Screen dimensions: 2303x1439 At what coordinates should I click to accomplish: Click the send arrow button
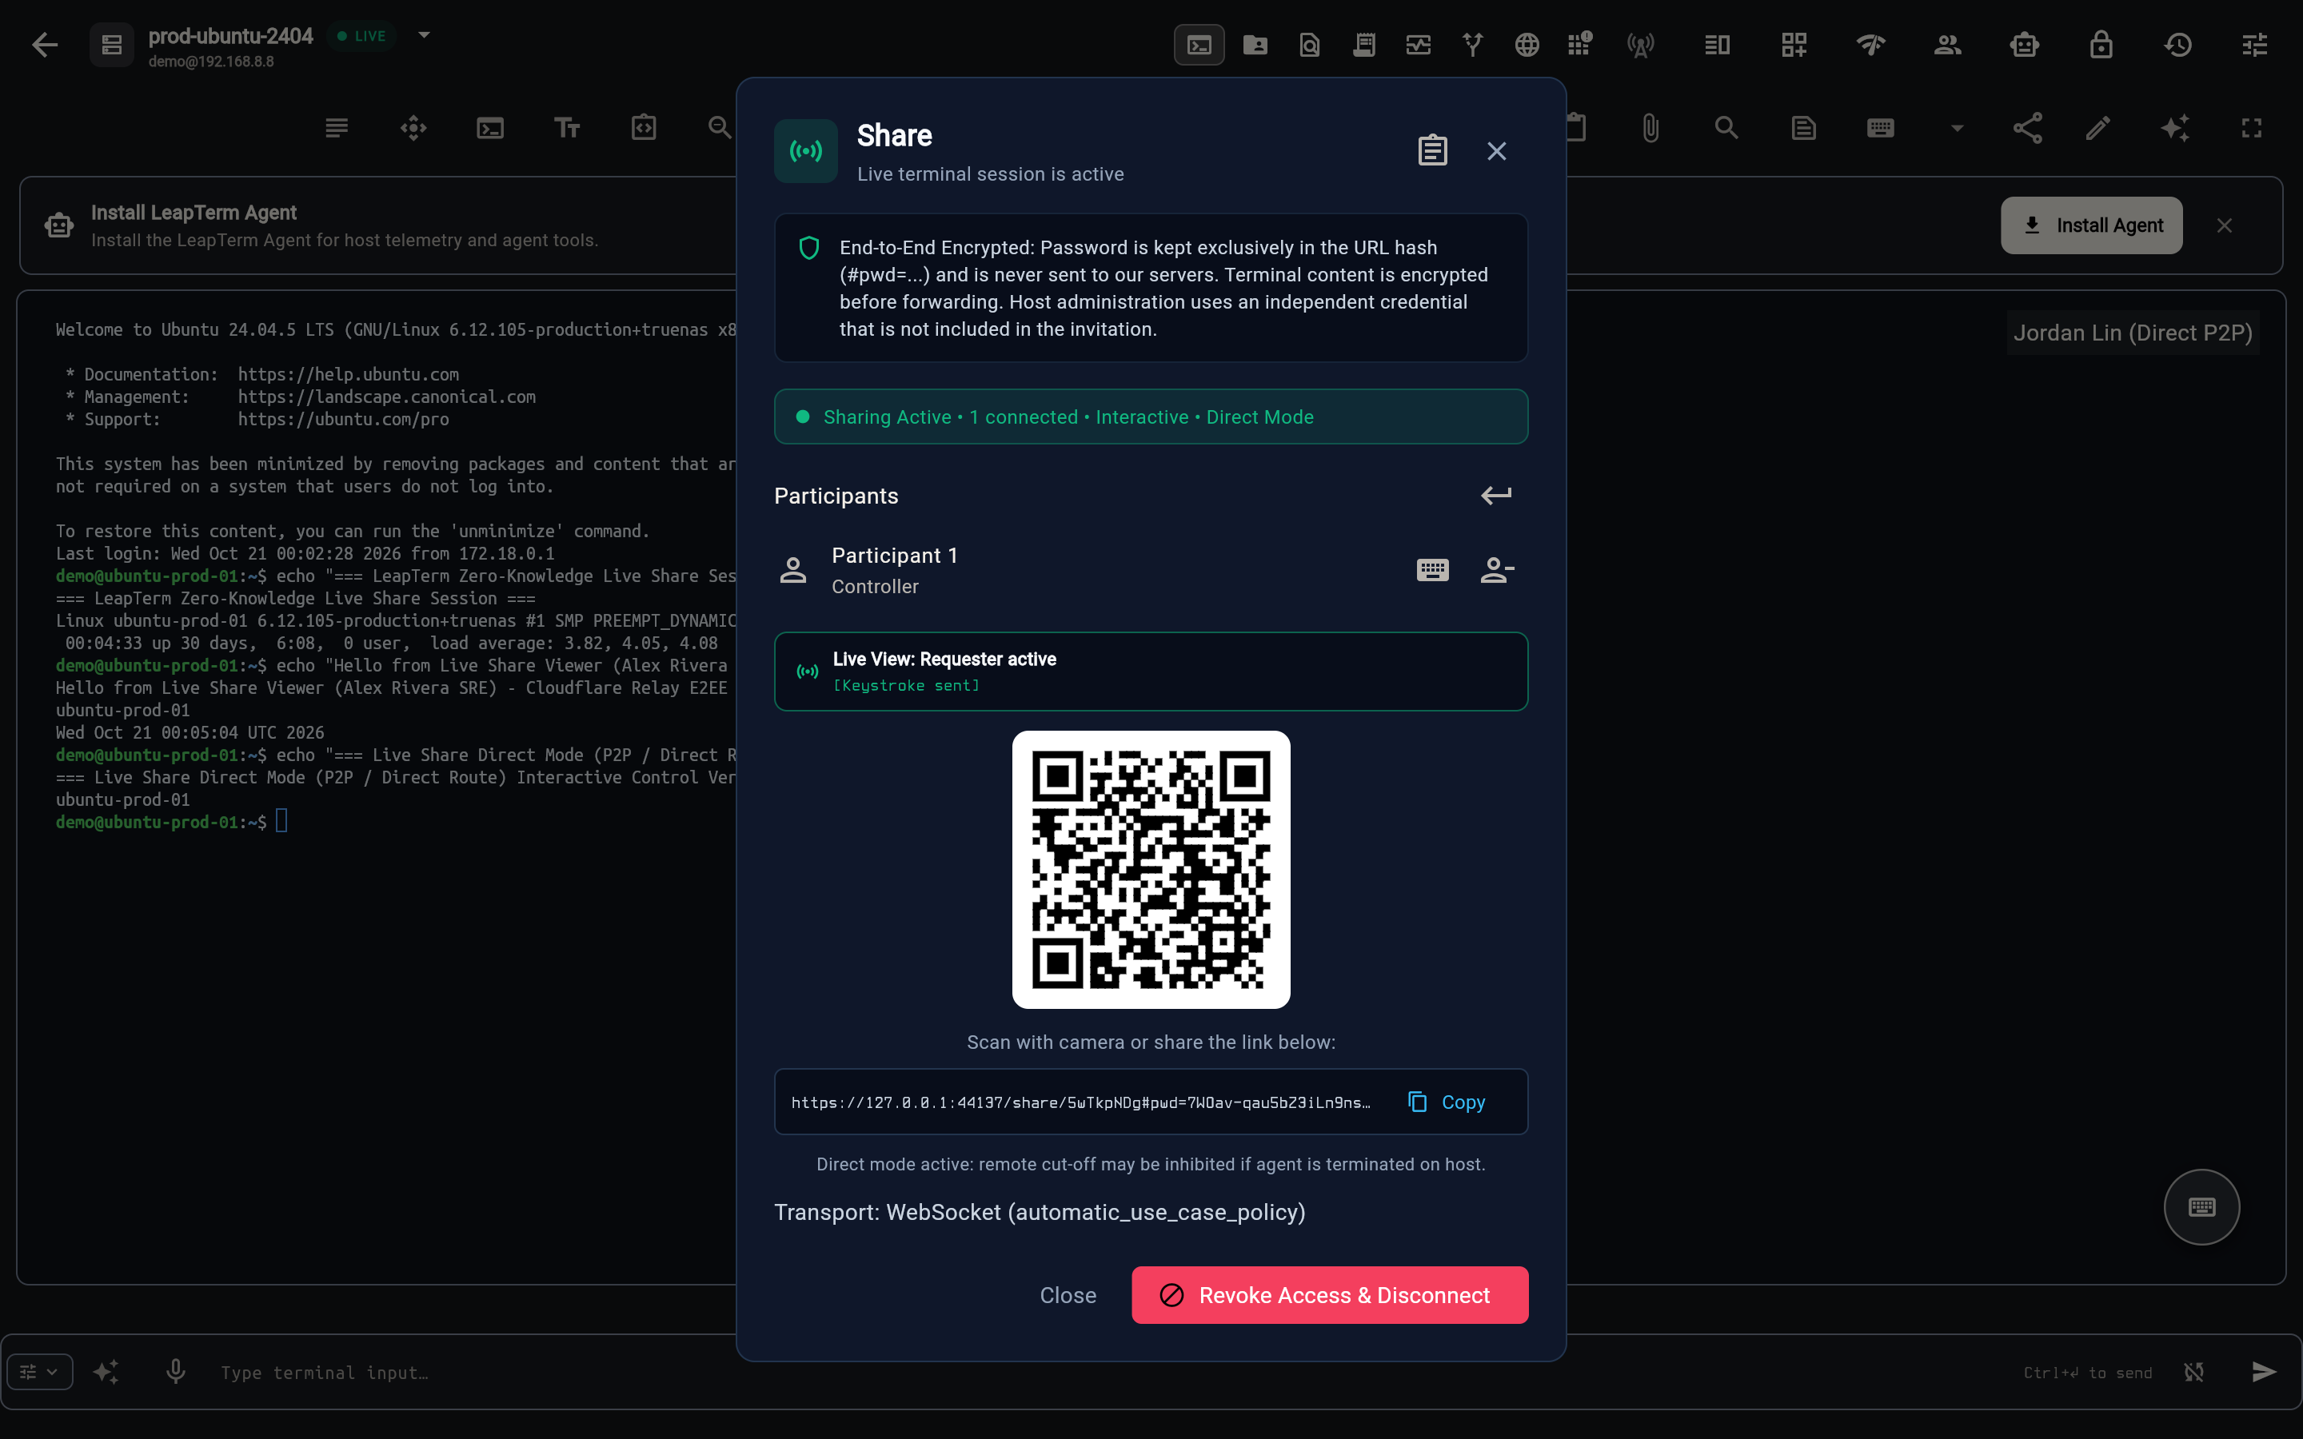pyautogui.click(x=2264, y=1373)
